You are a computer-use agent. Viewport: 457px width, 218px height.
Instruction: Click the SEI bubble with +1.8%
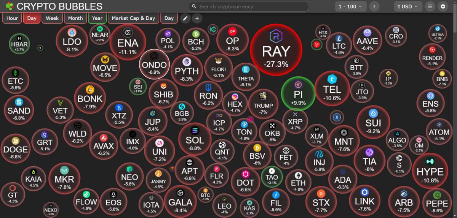click(137, 86)
